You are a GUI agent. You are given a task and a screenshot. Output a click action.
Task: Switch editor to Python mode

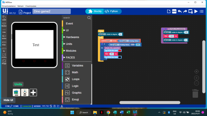111,11
